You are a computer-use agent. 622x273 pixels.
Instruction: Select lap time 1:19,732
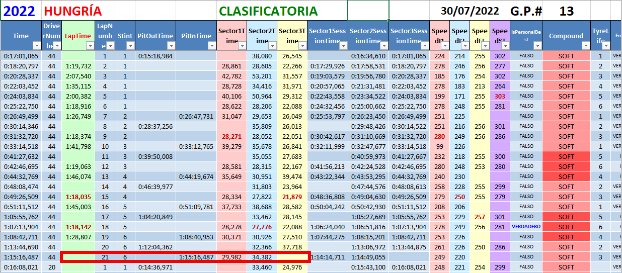tap(79, 66)
